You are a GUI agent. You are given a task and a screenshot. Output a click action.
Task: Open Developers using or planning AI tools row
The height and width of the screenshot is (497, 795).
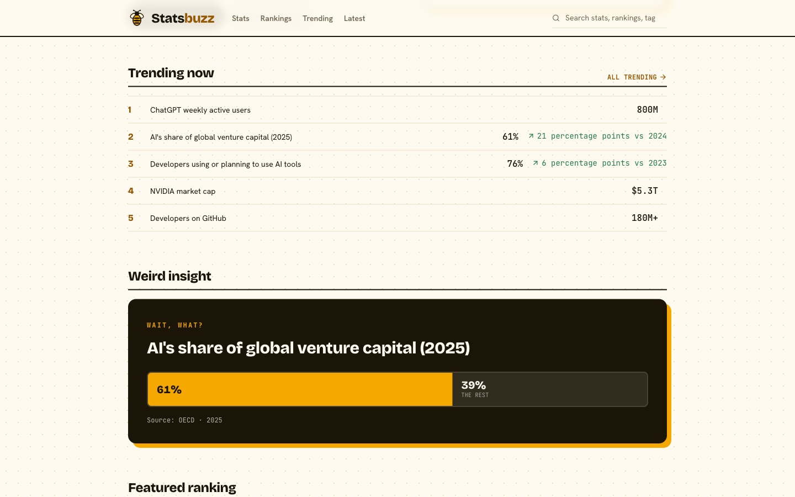pyautogui.click(x=397, y=164)
